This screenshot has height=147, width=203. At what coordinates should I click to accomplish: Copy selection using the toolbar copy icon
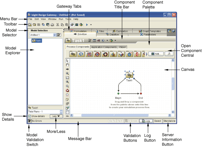(x=62, y=25)
